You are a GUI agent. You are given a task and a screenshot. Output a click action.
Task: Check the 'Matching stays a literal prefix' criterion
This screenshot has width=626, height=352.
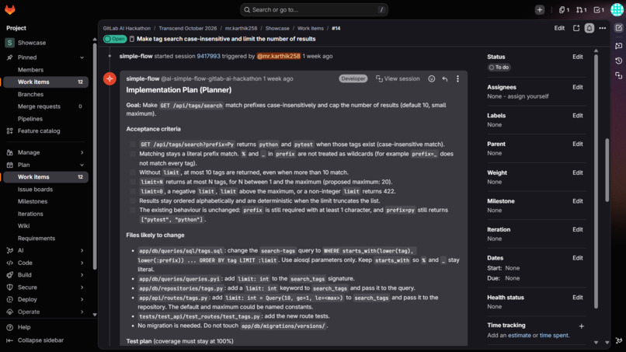[x=133, y=154]
